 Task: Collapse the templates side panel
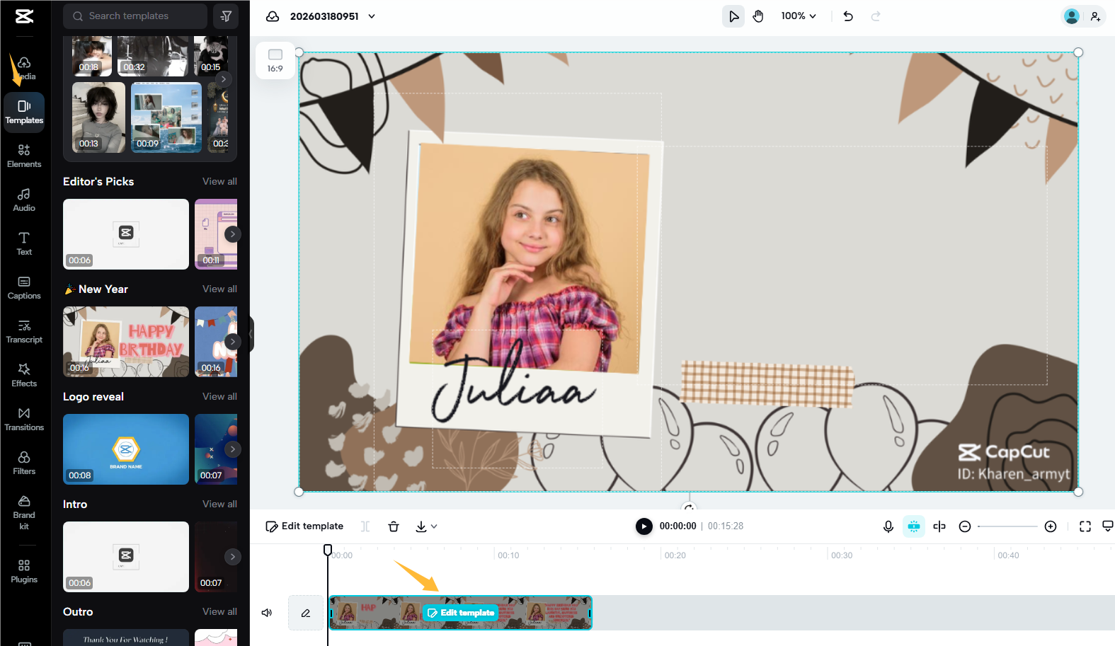click(251, 334)
